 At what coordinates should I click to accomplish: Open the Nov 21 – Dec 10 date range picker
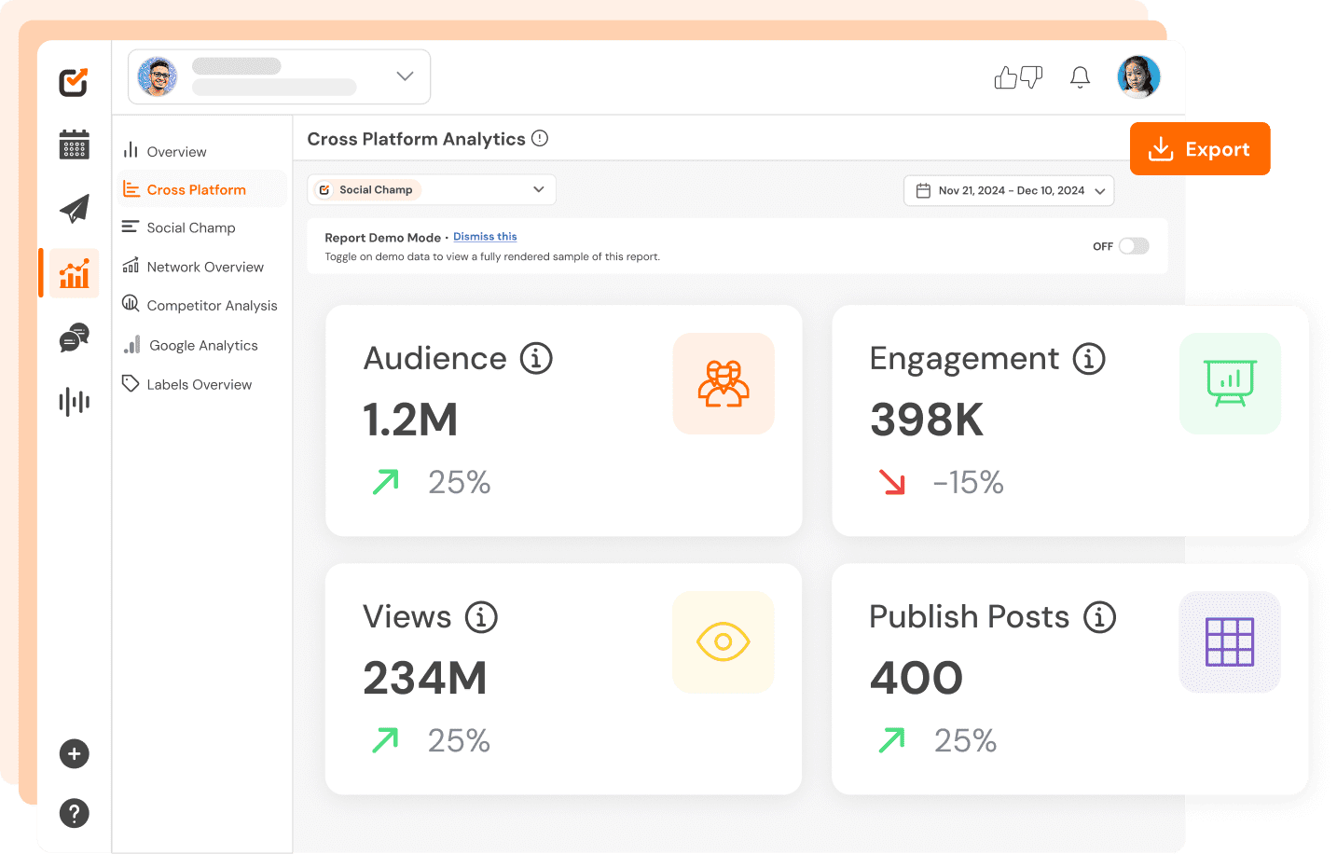[1008, 190]
